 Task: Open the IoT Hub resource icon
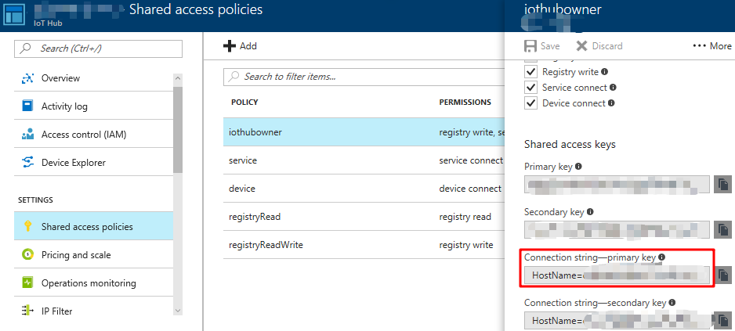click(15, 16)
